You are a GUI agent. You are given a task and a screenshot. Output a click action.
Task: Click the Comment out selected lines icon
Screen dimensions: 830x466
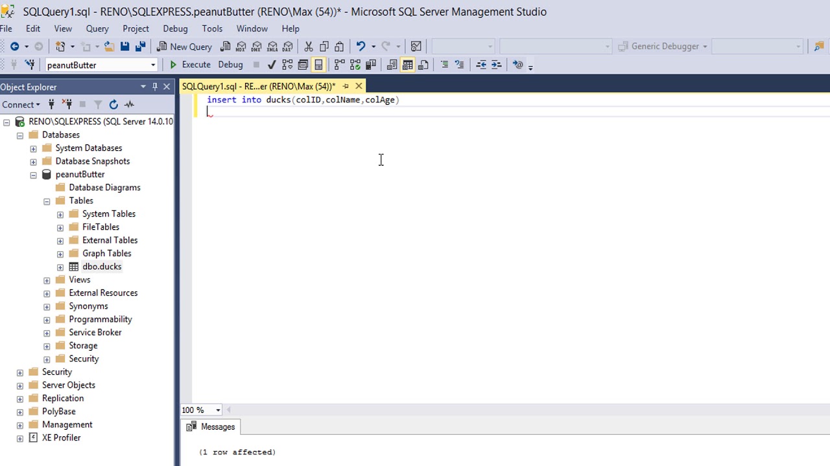pos(444,65)
